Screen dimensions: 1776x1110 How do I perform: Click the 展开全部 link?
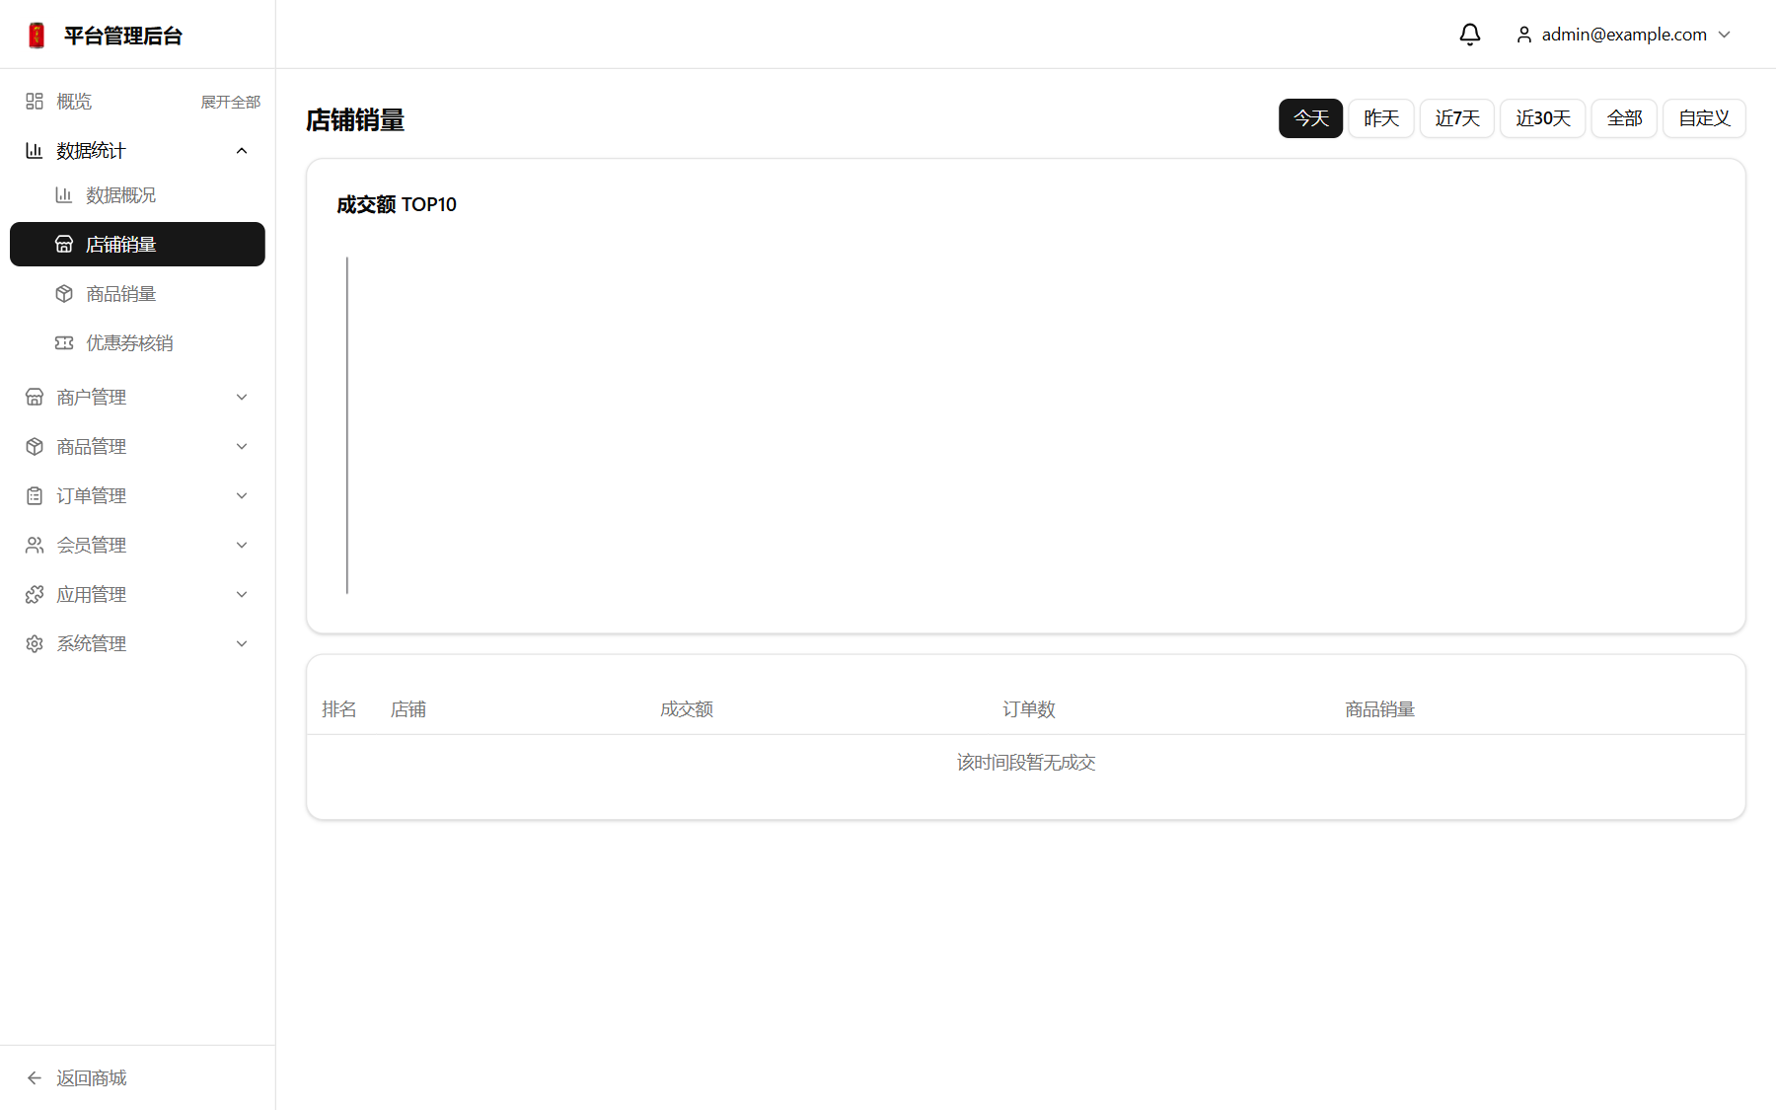(231, 102)
